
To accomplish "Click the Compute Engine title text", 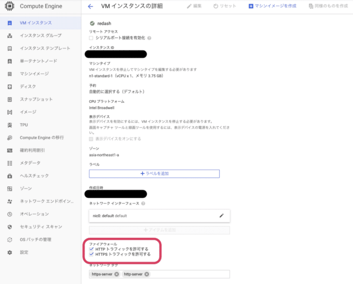I will point(41,6).
